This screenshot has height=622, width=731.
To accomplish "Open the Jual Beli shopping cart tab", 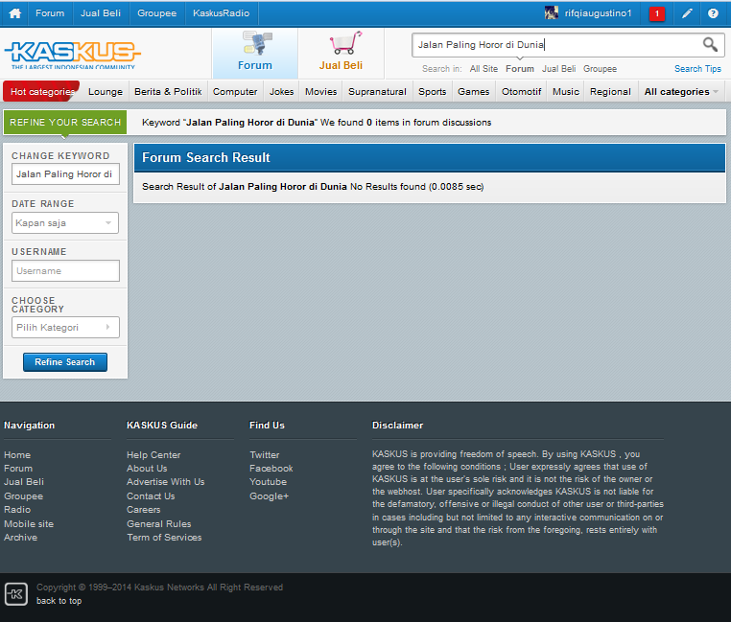I will click(x=341, y=53).
